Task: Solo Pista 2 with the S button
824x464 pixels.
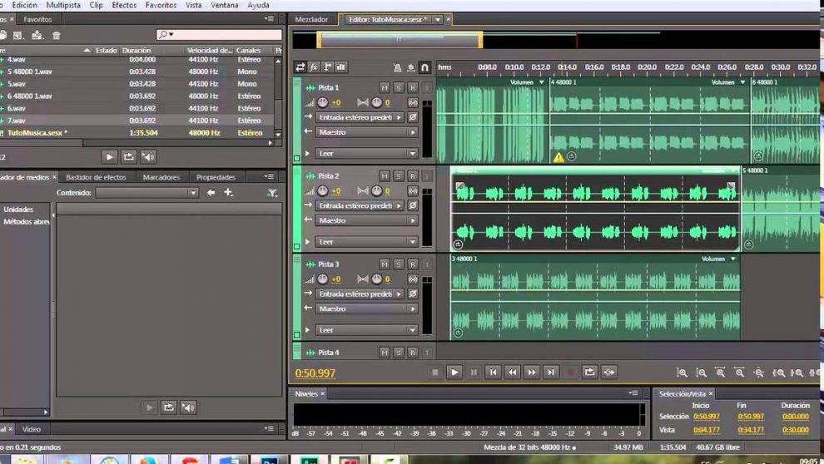Action: [399, 175]
